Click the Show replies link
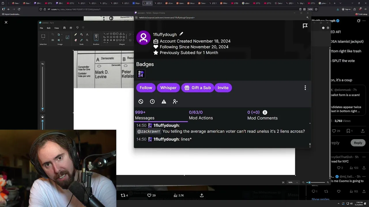This screenshot has width=369, height=207. tap(320, 199)
